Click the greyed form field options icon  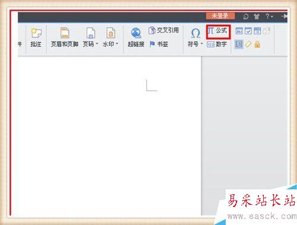(267, 31)
